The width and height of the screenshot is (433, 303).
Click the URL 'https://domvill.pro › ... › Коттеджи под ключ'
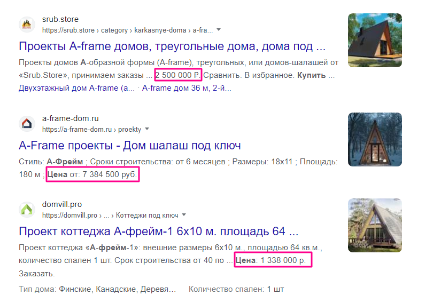click(x=110, y=216)
